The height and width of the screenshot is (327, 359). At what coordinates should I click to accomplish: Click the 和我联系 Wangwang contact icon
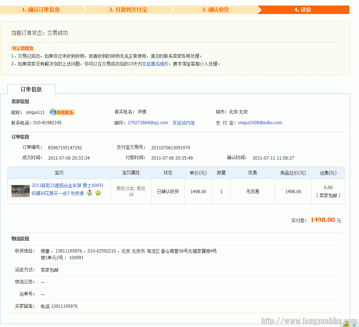pyautogui.click(x=65, y=112)
